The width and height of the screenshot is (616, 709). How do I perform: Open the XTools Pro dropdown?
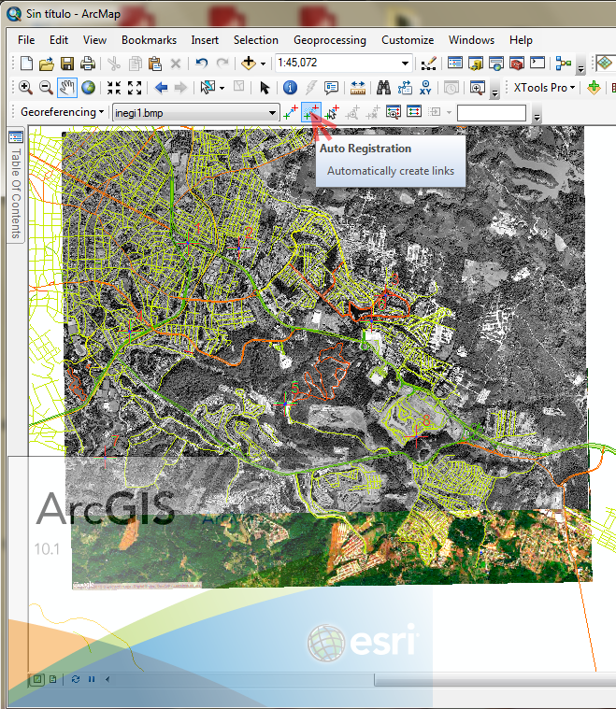pyautogui.click(x=544, y=88)
